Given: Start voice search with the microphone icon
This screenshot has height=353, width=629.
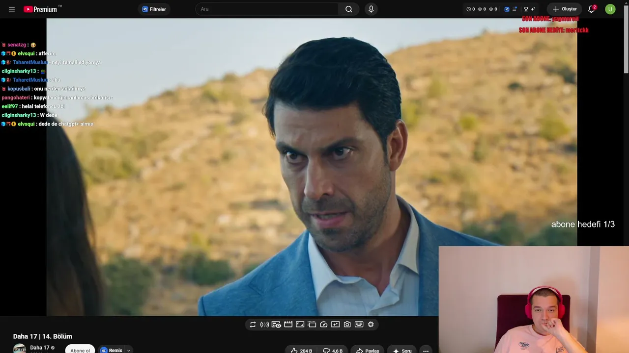Looking at the screenshot, I should pos(371,9).
